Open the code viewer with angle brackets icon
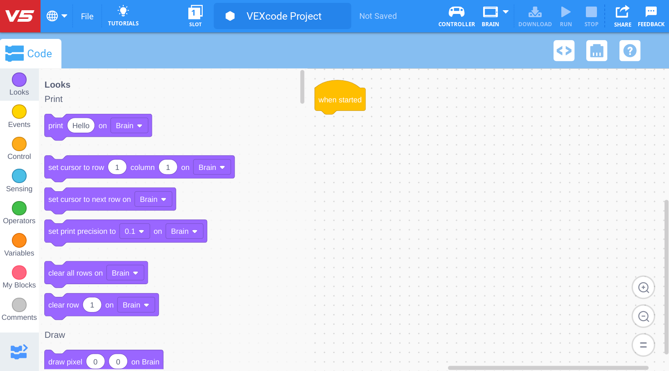This screenshot has width=669, height=371. [564, 50]
